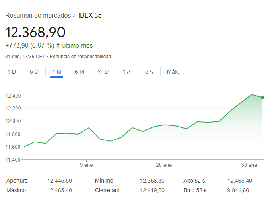Click the Máximo label
The width and height of the screenshot is (278, 199).
coord(16,190)
